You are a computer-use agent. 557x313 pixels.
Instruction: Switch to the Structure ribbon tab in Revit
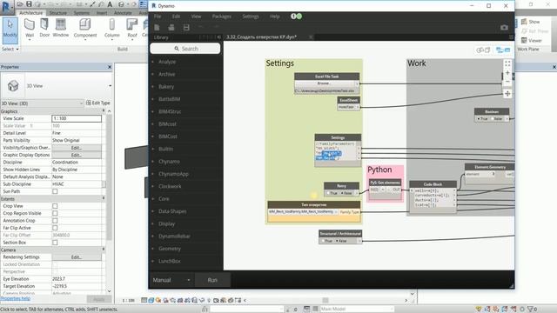coord(58,13)
